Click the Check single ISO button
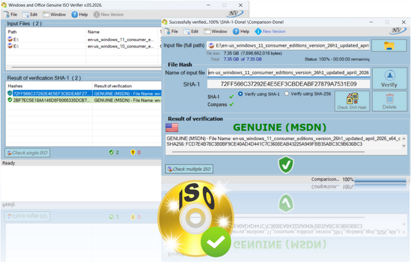The width and height of the screenshot is (411, 262). [x=27, y=153]
